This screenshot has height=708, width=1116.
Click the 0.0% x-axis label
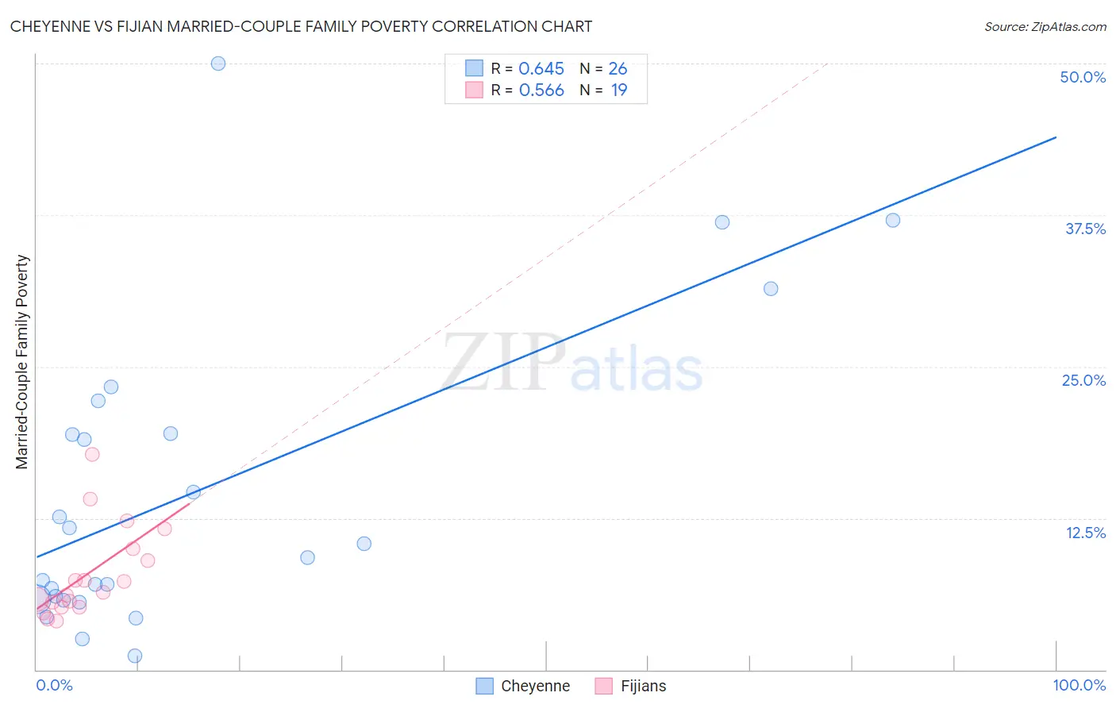(55, 685)
